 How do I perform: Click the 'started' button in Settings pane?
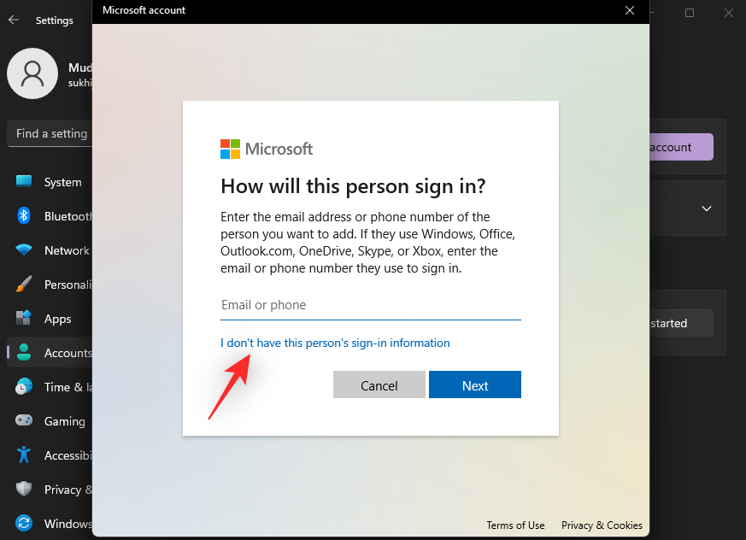[681, 323]
